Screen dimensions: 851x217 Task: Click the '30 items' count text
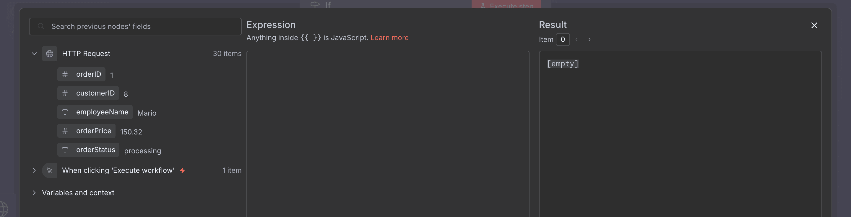point(227,54)
